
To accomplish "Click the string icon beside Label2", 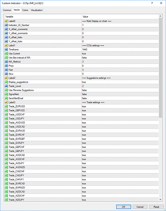I will click(x=6, y=78).
